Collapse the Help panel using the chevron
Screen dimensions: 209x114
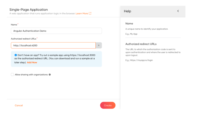point(178,11)
